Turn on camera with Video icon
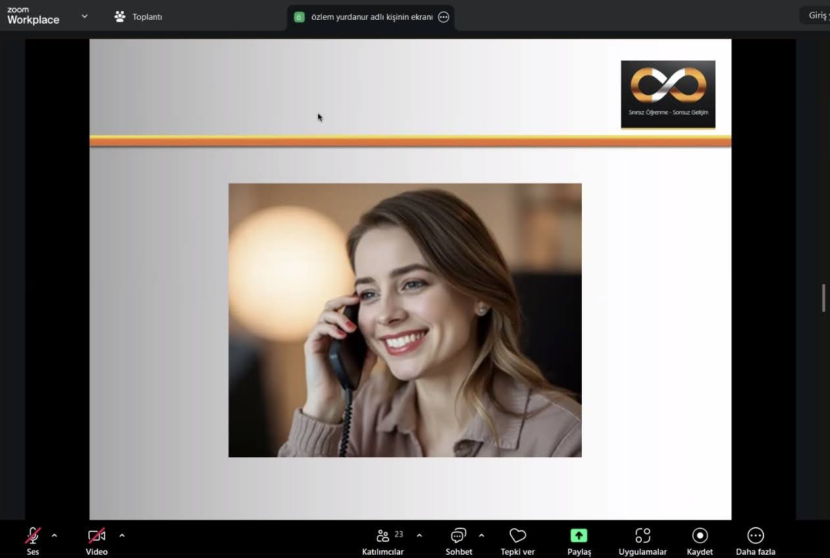The image size is (830, 558). click(97, 536)
